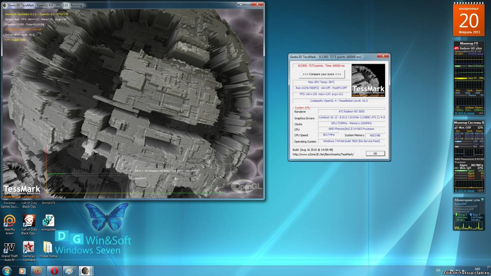This screenshot has height=276, width=491.
Task: Click the ATI Radeon HD 5850 renderer field
Action: (x=352, y=112)
